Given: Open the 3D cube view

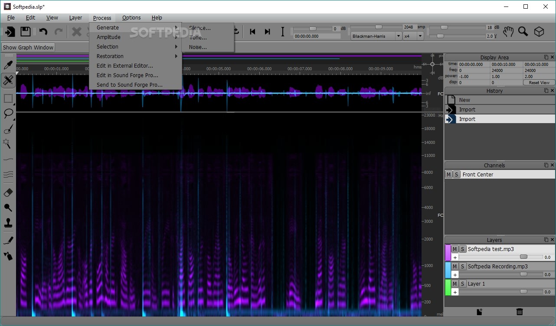Looking at the screenshot, I should pyautogui.click(x=539, y=32).
